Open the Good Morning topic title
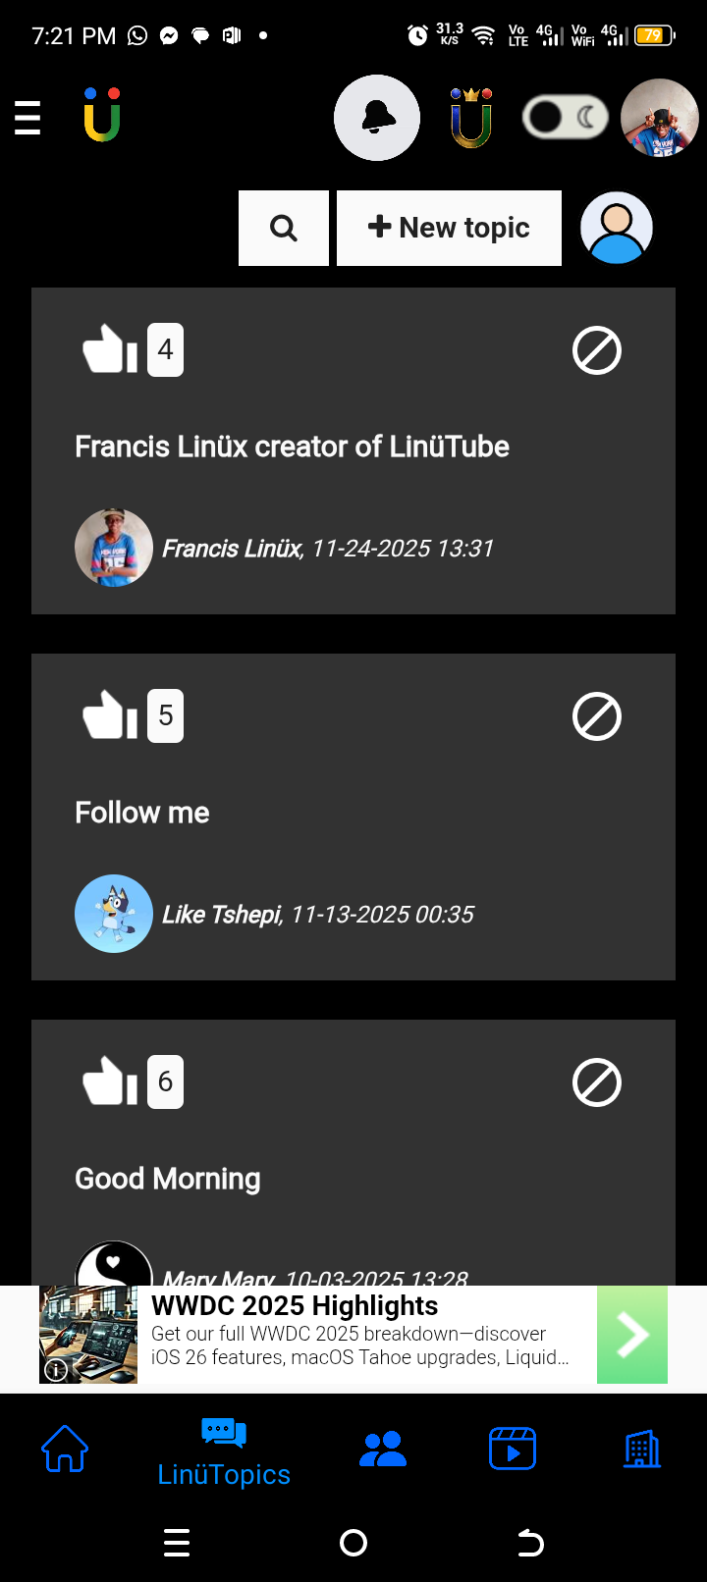 click(x=168, y=1179)
